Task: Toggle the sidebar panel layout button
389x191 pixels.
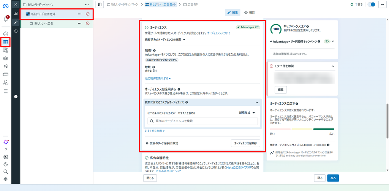Action: pyautogui.click(x=100, y=5)
